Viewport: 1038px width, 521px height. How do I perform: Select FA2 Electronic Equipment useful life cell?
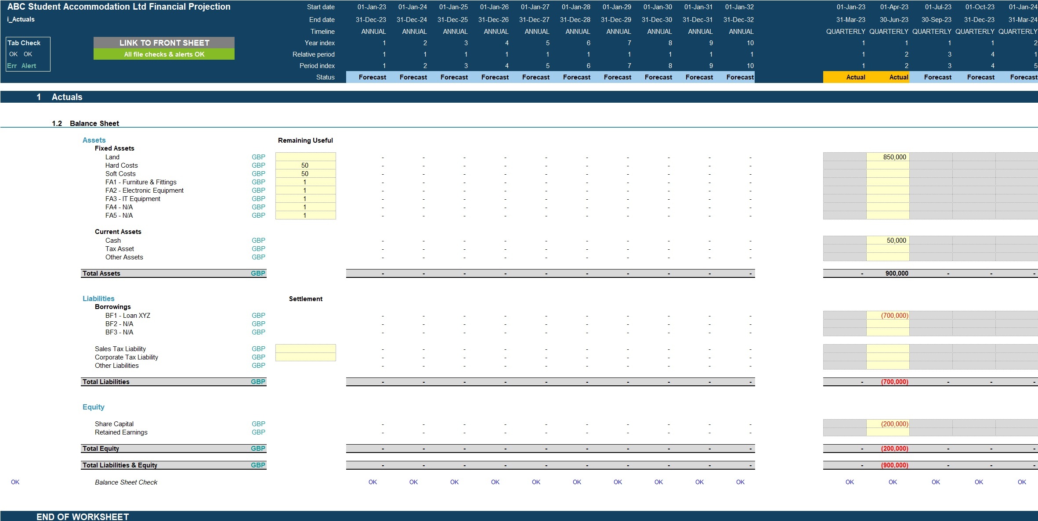(x=305, y=190)
